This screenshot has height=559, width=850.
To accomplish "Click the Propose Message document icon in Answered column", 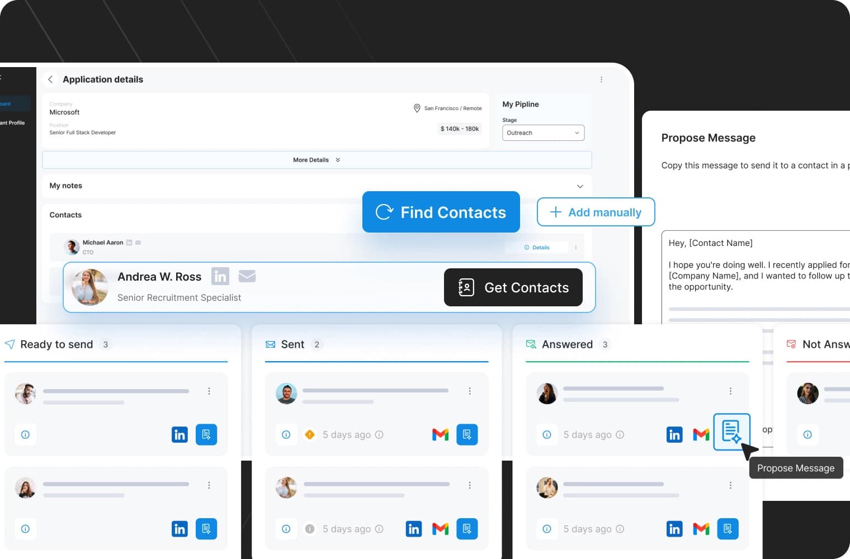I will click(x=731, y=432).
